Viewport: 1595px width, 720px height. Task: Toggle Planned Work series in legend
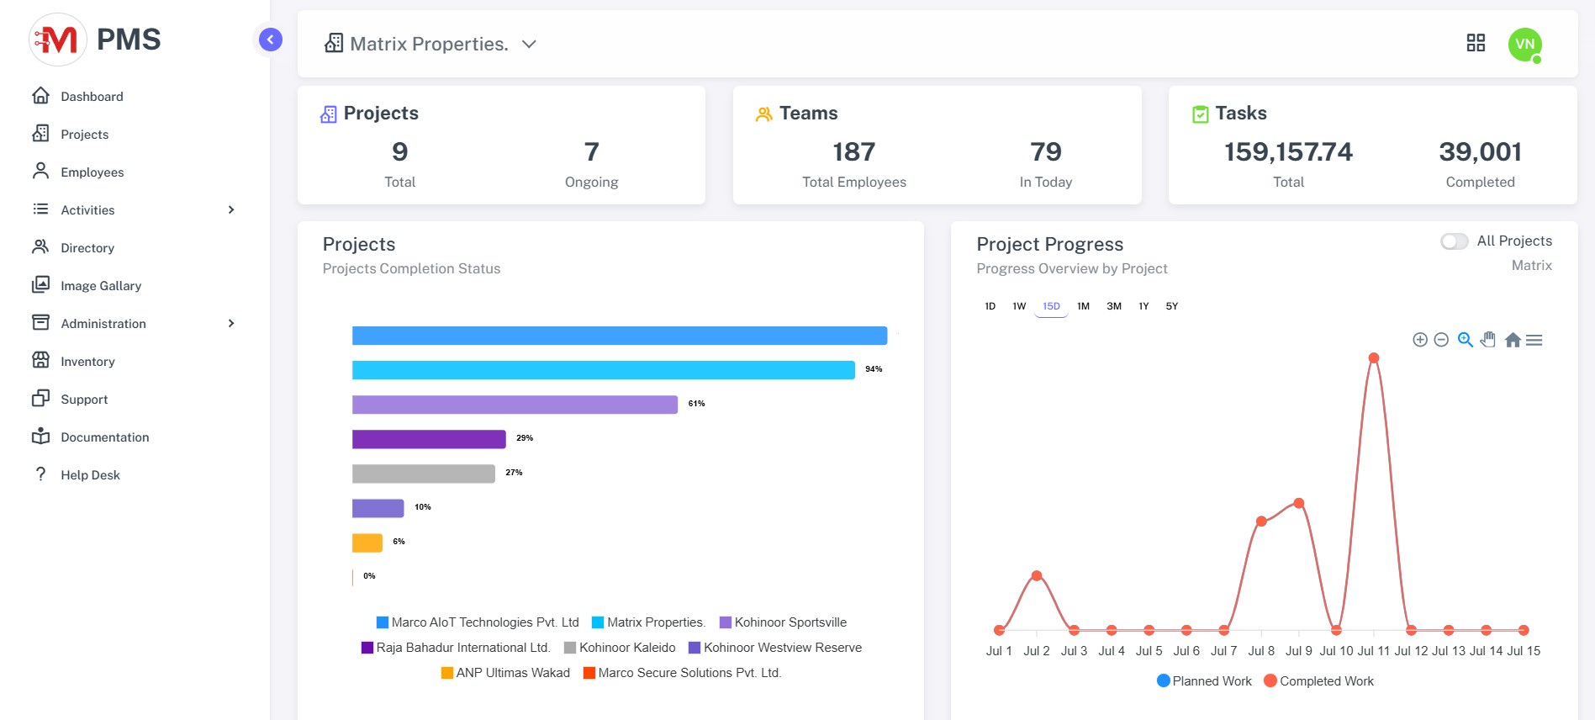pyautogui.click(x=1203, y=681)
